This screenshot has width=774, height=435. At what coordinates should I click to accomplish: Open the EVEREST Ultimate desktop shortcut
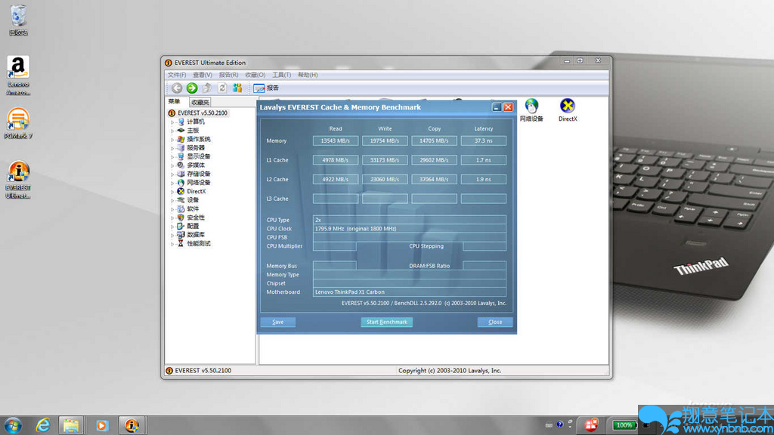point(18,180)
